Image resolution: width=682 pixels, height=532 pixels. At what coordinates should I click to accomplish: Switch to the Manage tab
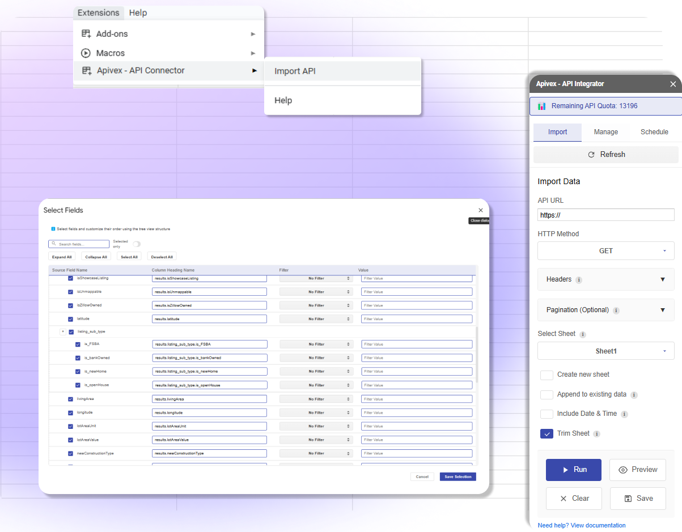(x=606, y=132)
